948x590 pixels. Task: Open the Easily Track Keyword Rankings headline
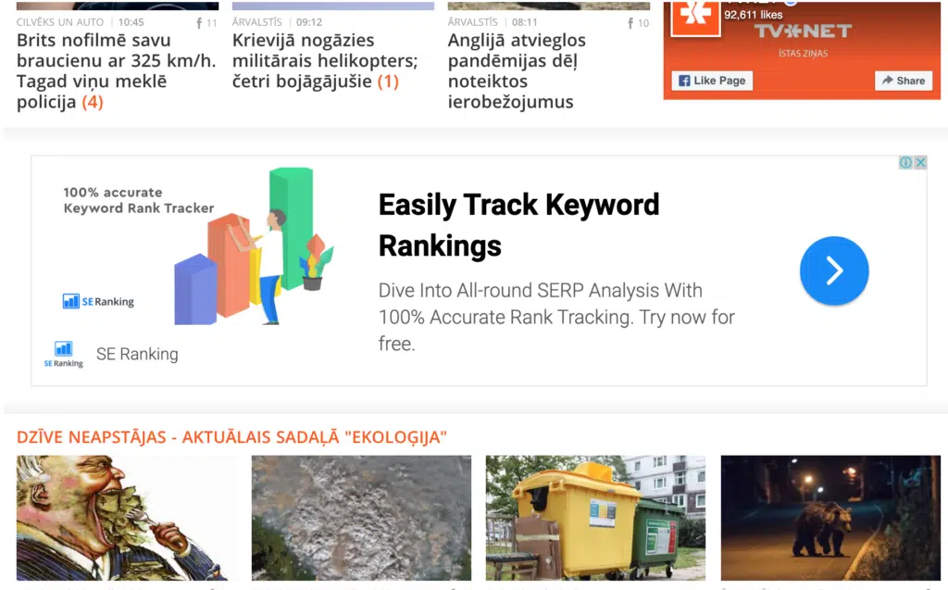pyautogui.click(x=518, y=225)
